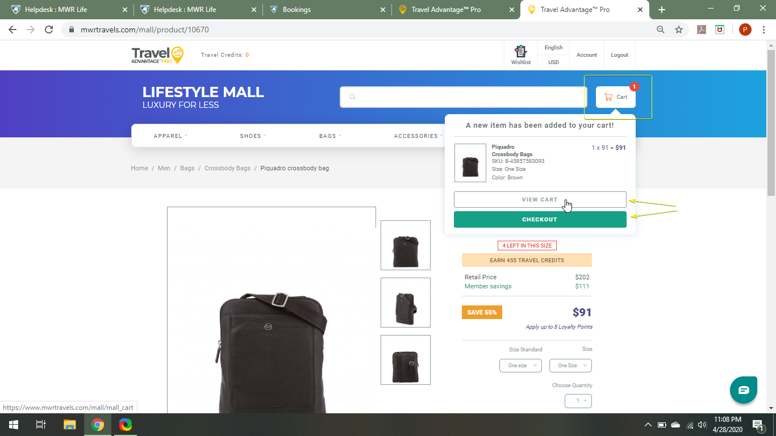Change language from English

click(553, 48)
